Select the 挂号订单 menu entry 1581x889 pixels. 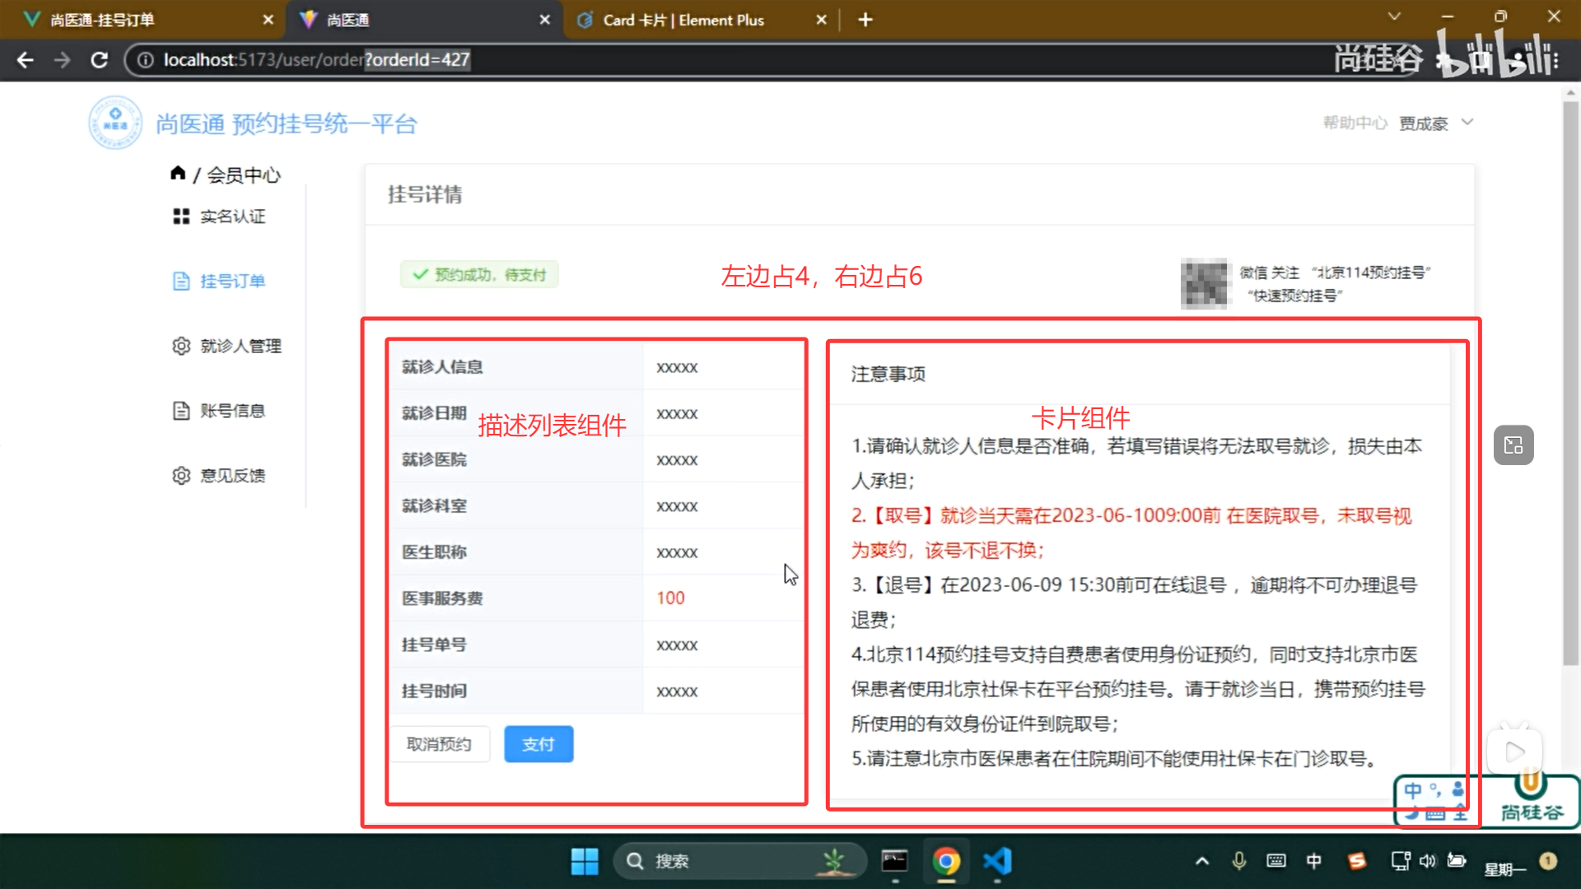[232, 282]
